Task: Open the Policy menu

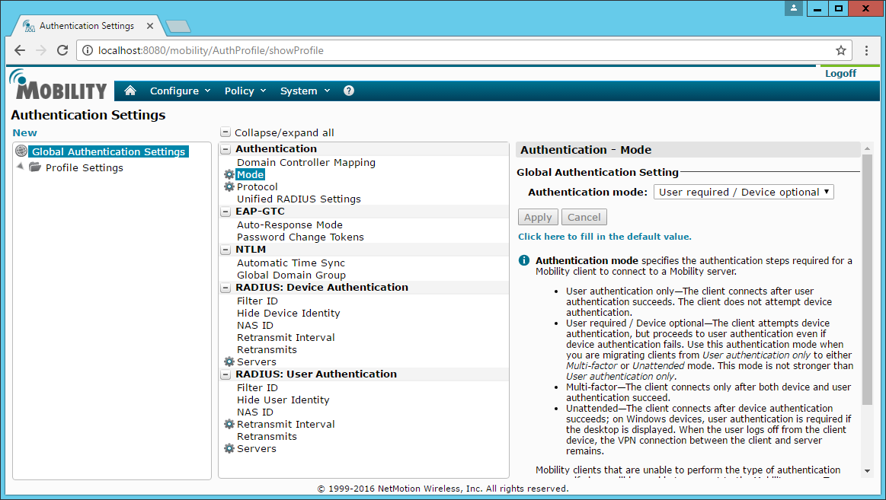Action: [245, 91]
